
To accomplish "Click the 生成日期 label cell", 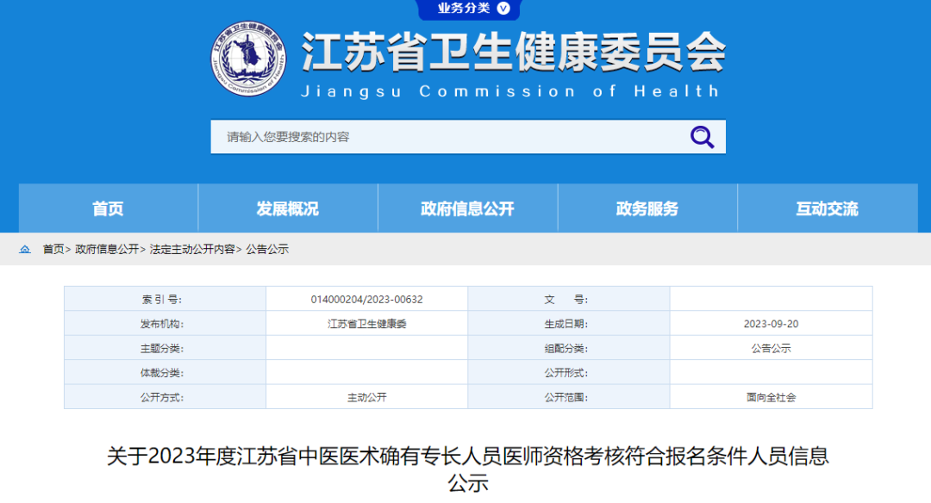I will pyautogui.click(x=569, y=323).
